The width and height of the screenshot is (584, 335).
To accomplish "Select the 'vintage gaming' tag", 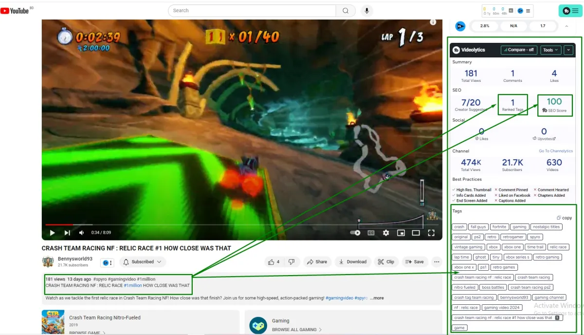I will pos(469,247).
